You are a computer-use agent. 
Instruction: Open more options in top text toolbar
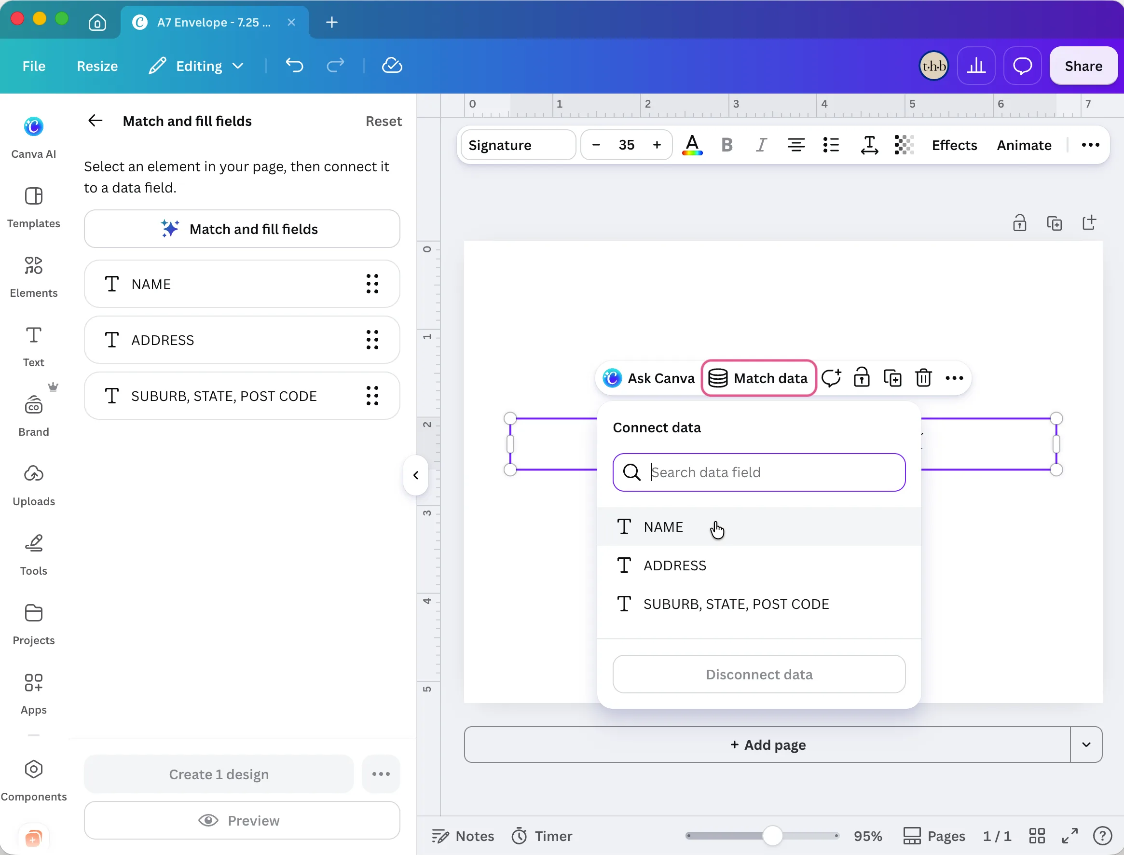click(1090, 145)
